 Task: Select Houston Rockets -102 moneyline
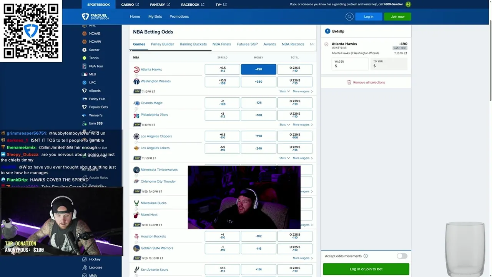tap(258, 236)
